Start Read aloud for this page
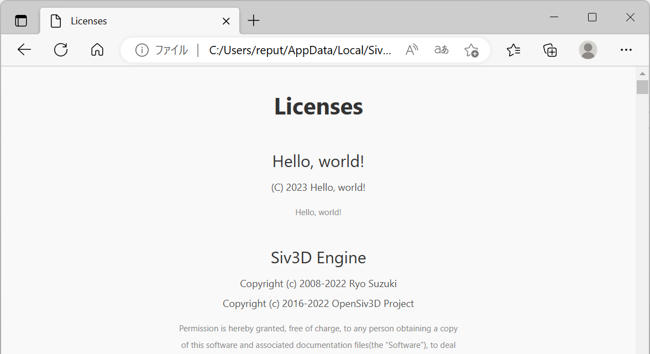Viewport: 650px width, 354px height. [412, 50]
